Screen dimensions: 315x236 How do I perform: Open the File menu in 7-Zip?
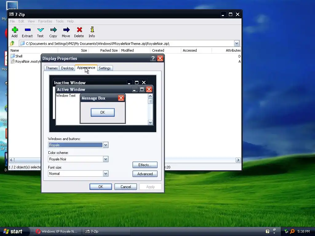click(x=12, y=21)
